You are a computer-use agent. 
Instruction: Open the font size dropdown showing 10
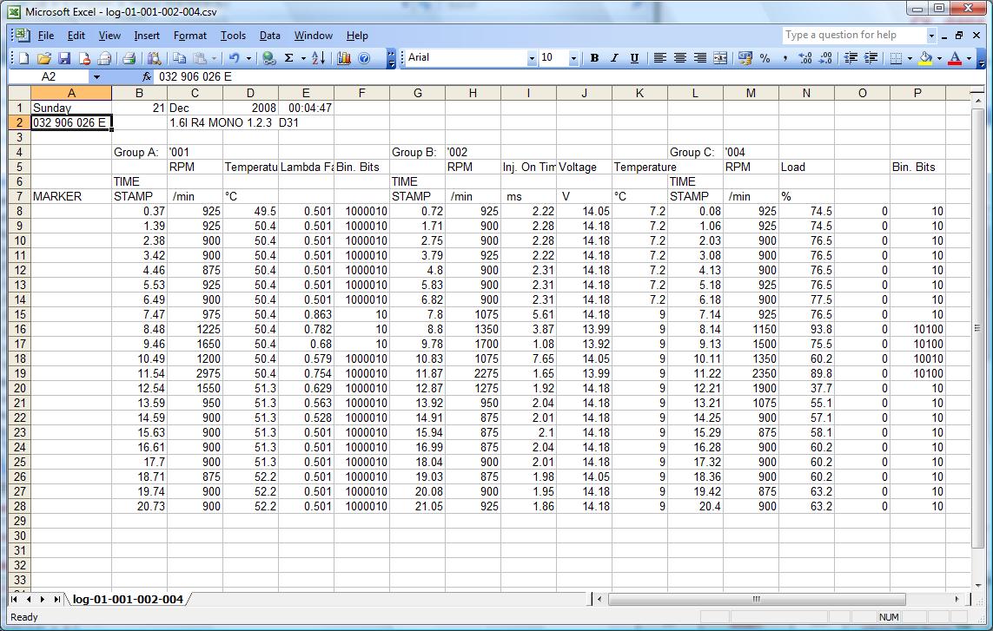click(573, 58)
